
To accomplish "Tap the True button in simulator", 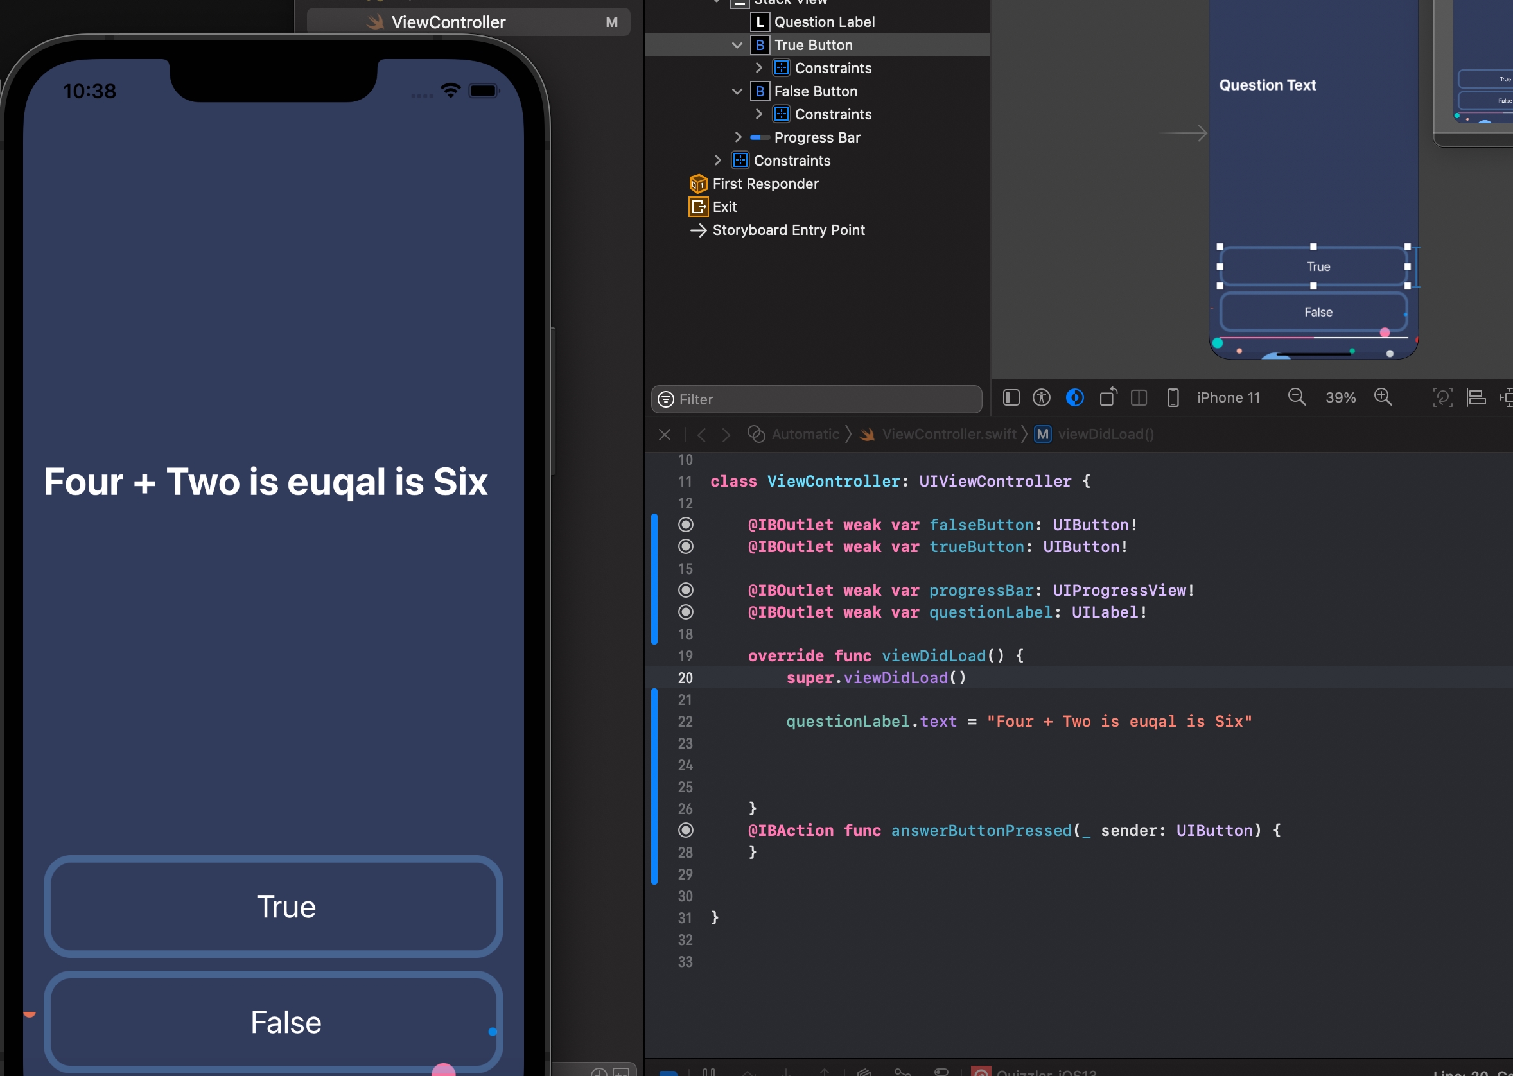I will coord(273,907).
